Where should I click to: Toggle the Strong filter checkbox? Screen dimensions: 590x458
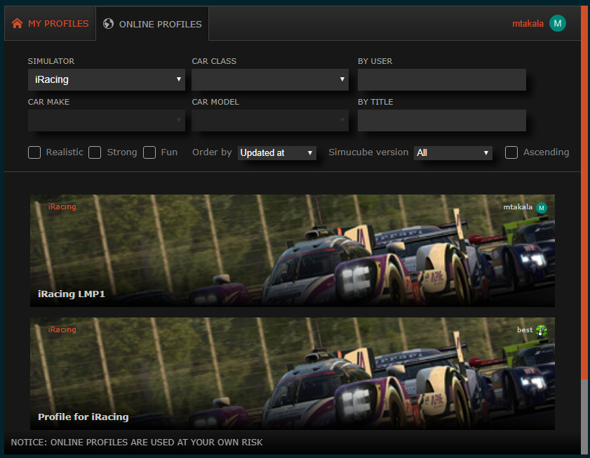(95, 152)
